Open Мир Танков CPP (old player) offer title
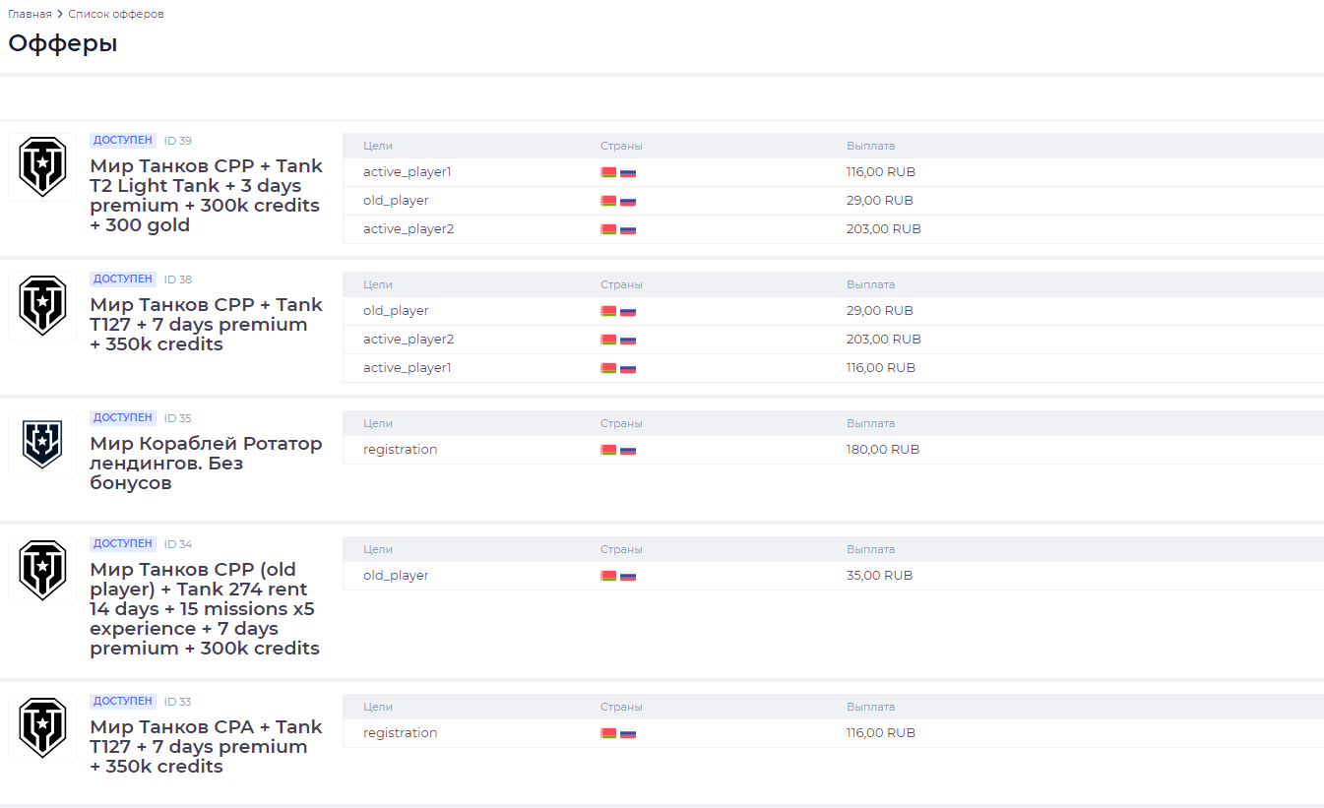The width and height of the screenshot is (1324, 808). pos(205,609)
